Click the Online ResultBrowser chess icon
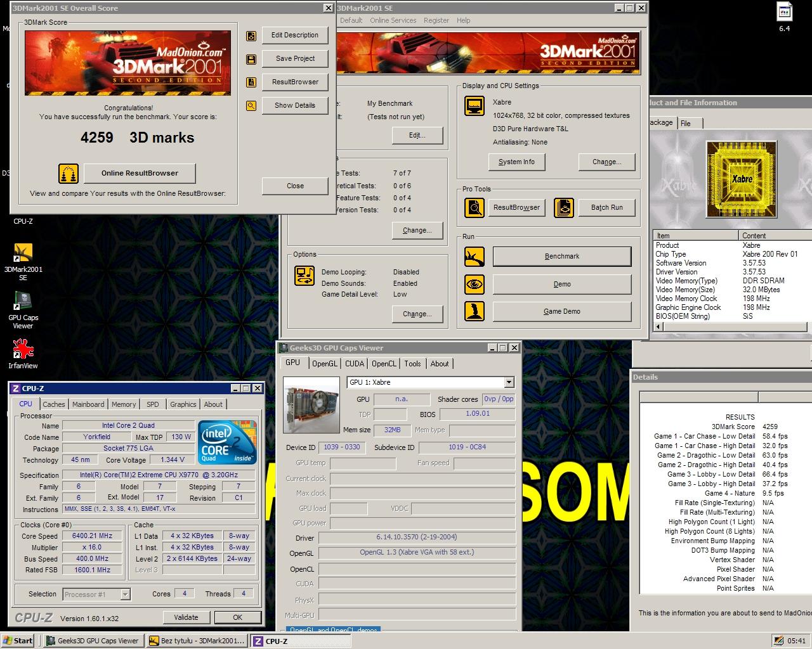812x649 pixels. 69,173
